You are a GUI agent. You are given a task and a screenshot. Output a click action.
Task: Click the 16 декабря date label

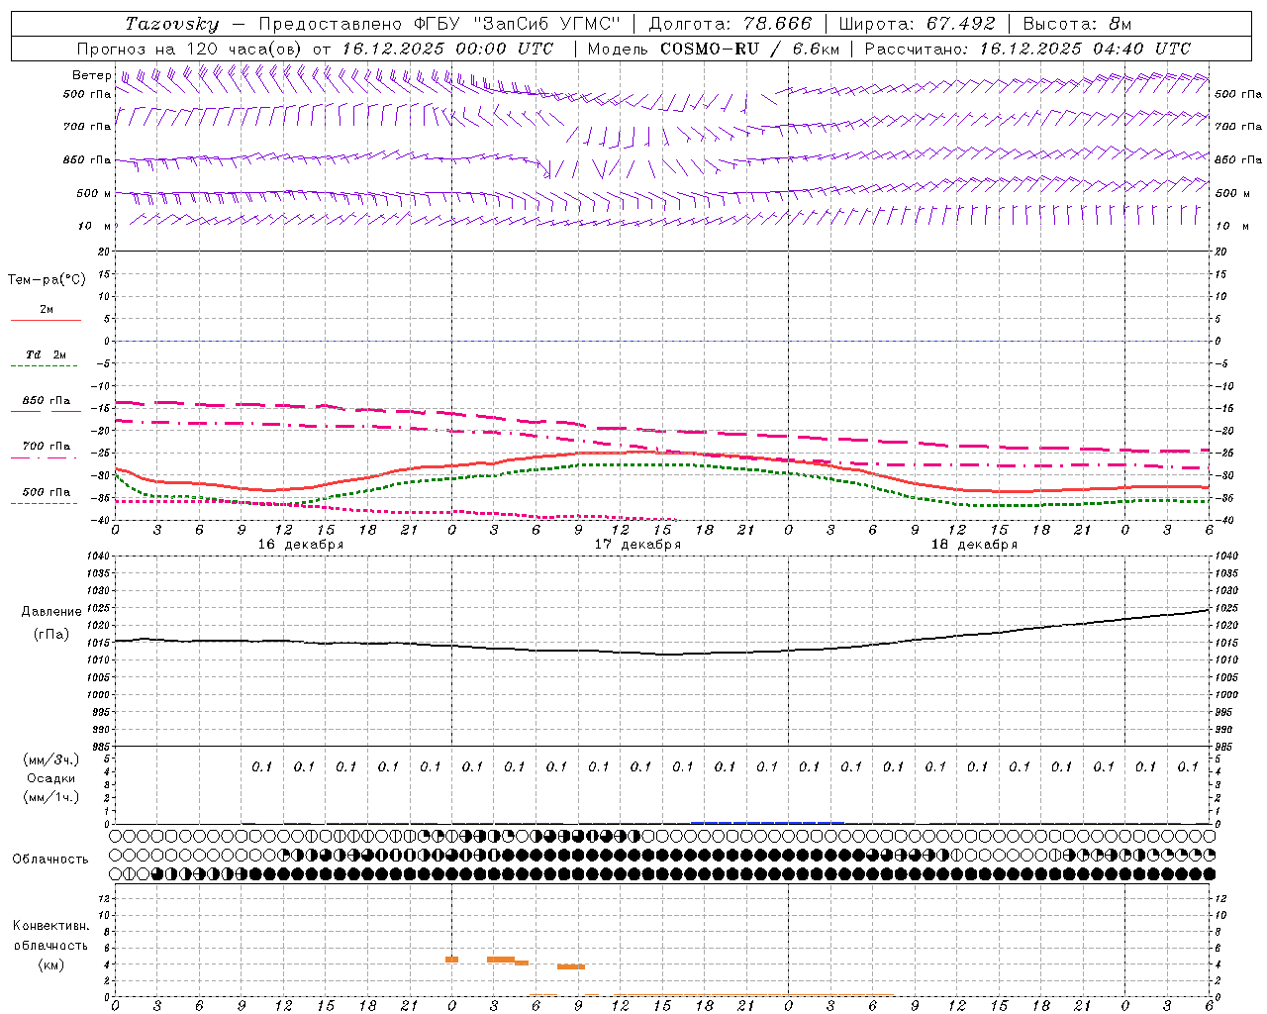(x=301, y=545)
